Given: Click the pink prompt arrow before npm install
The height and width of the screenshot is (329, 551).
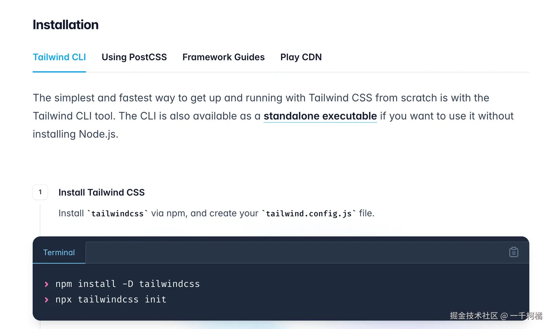Looking at the screenshot, I should pyautogui.click(x=47, y=284).
